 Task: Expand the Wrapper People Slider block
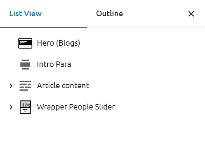11,107
